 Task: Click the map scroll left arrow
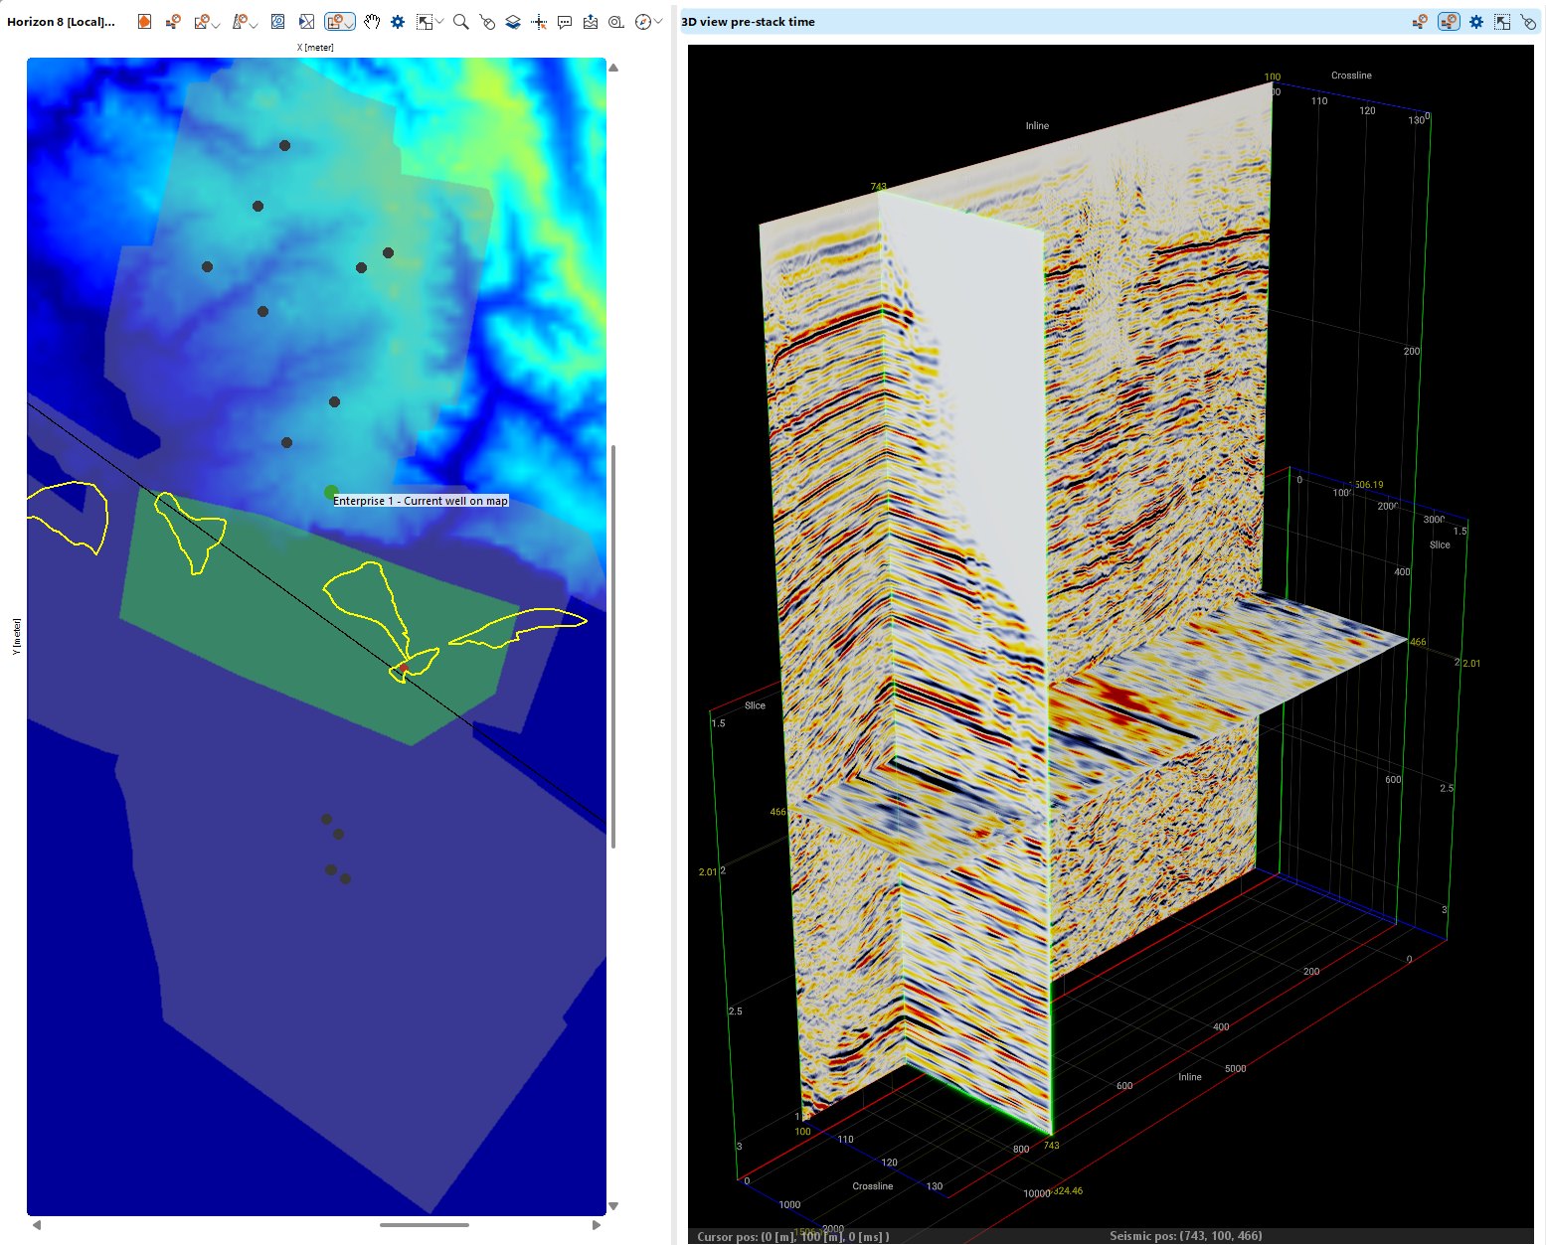37,1225
